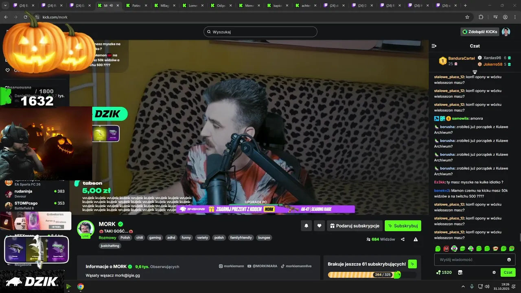The image size is (521, 293).
Task: Check the 1520 channel points balance
Action: (x=444, y=272)
